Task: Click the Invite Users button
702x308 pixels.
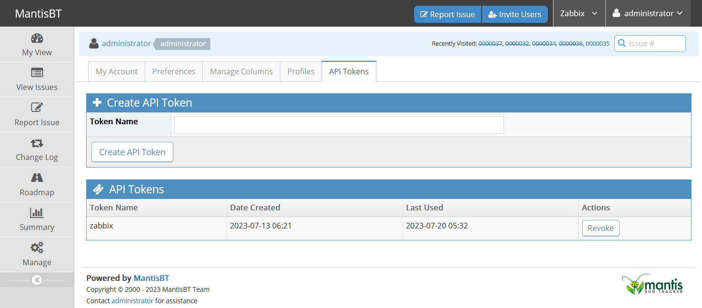Action: tap(514, 14)
